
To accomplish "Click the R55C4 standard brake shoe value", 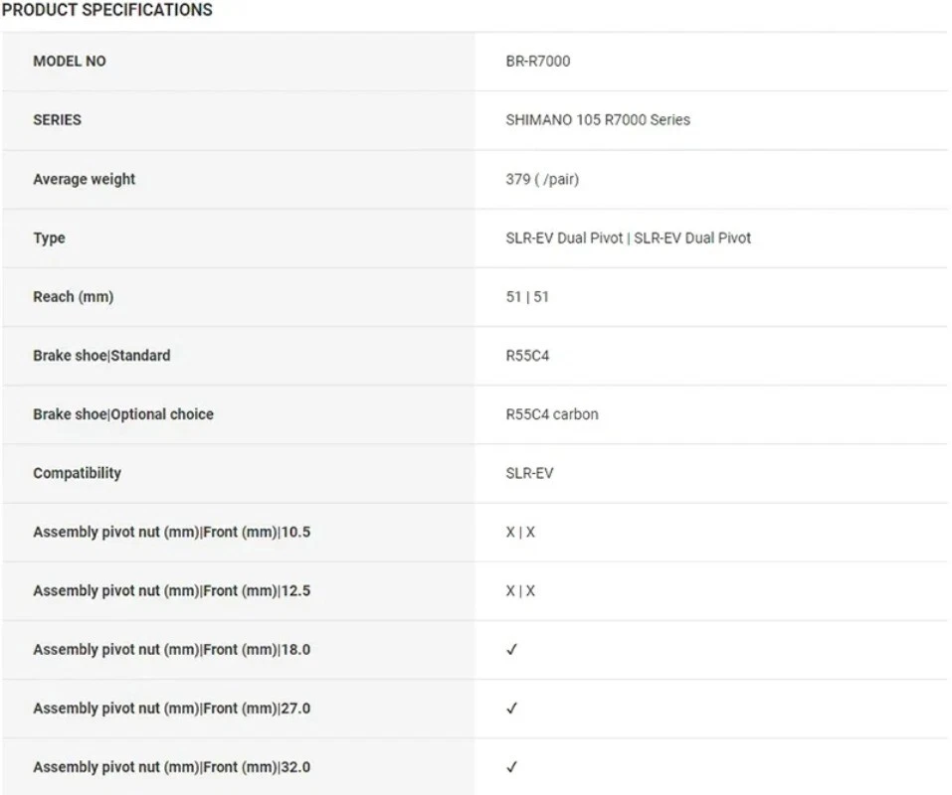I will [x=527, y=355].
